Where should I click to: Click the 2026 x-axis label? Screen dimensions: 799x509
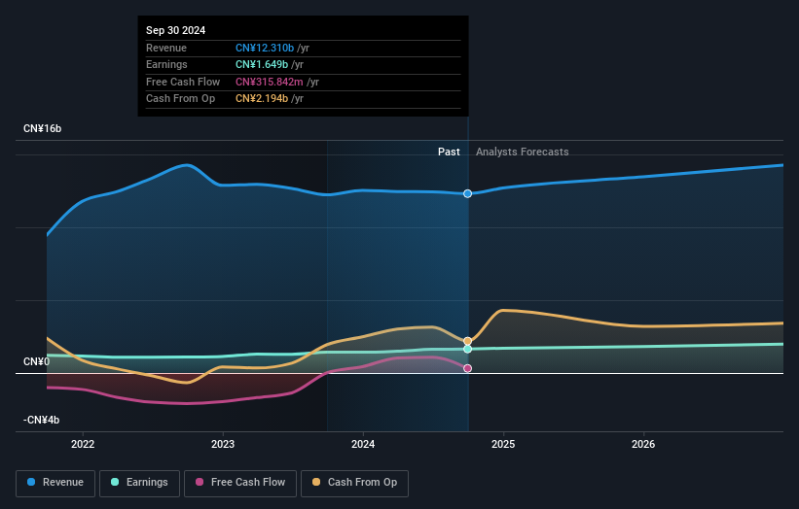(643, 445)
